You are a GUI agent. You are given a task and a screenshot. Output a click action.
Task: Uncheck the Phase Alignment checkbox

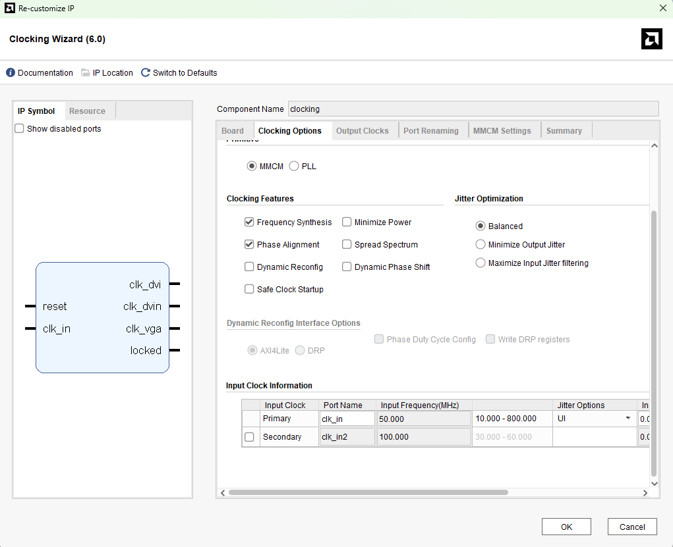click(249, 245)
